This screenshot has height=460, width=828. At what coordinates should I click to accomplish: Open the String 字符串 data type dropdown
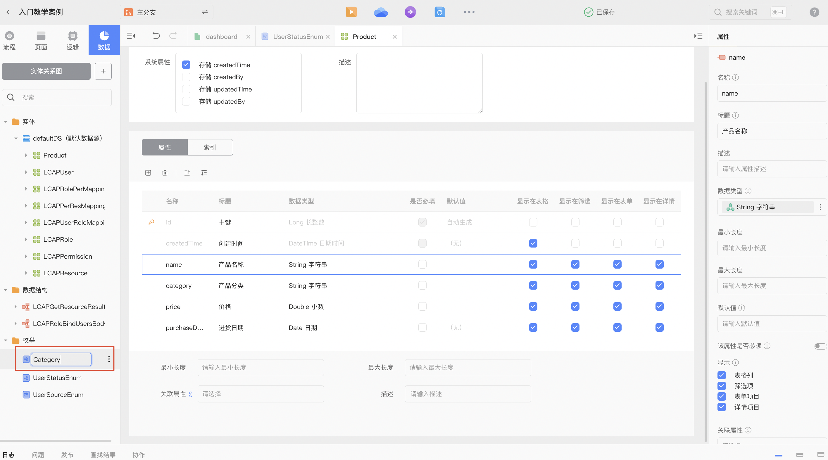[x=767, y=207]
